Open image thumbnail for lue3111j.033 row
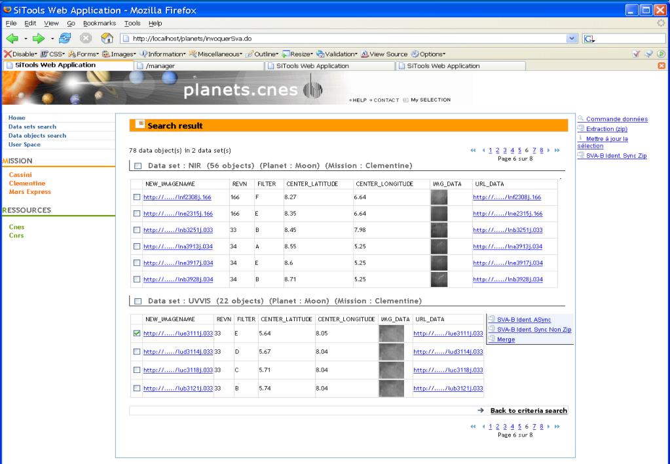670x464 pixels. click(392, 333)
